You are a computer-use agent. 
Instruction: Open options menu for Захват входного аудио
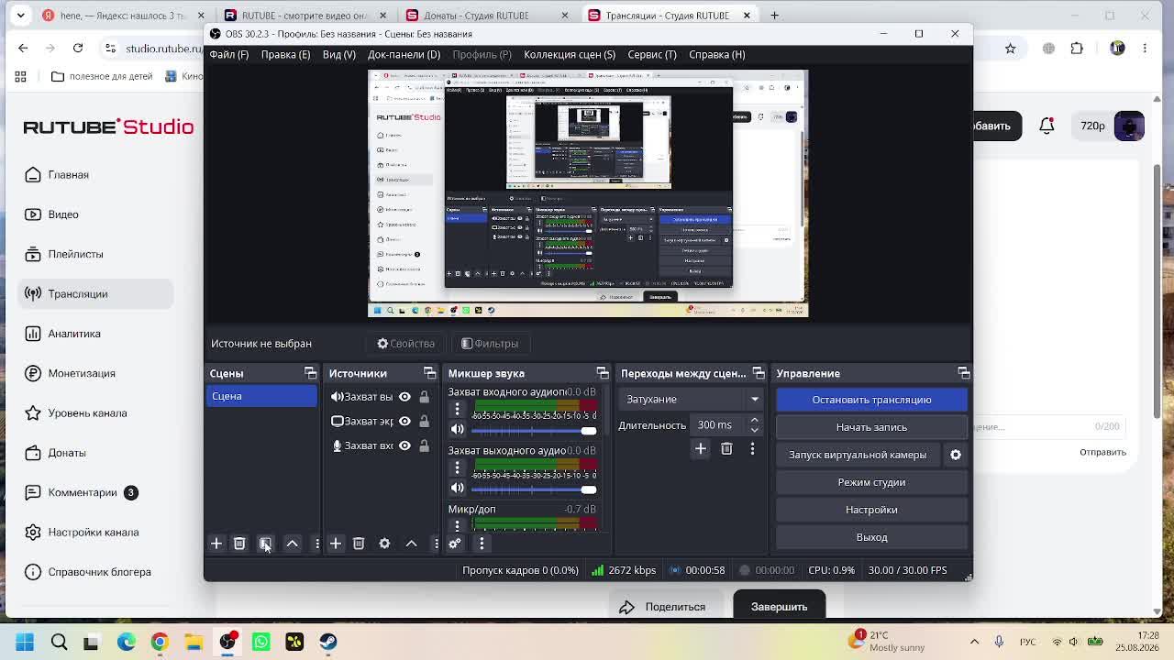click(x=457, y=410)
